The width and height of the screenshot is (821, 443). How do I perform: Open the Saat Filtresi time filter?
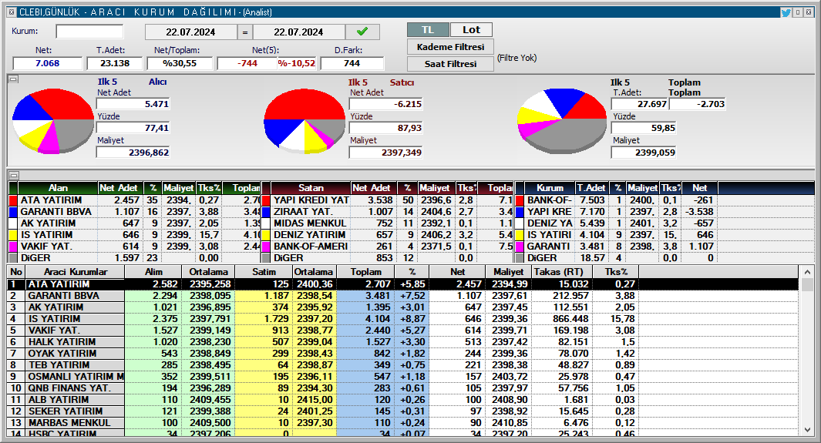pos(450,64)
